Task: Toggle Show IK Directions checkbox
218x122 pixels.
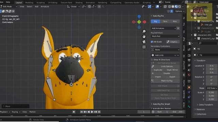Action: click(x=152, y=60)
